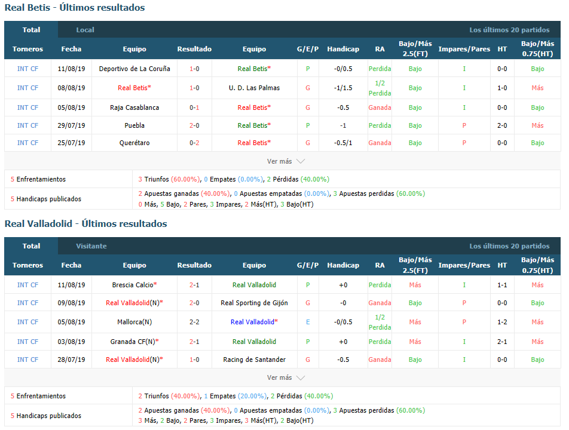The image size is (569, 430).
Task: Click the Impares/Pares header in Betis table
Action: coord(464,49)
